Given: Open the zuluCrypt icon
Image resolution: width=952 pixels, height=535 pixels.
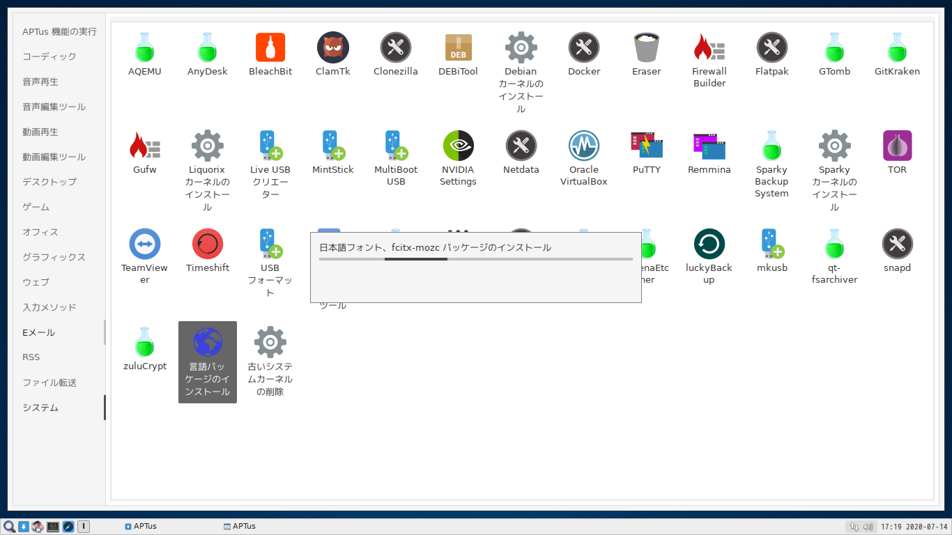Looking at the screenshot, I should (144, 342).
